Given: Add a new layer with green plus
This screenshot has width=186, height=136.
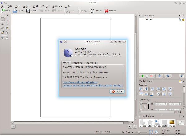Looking at the screenshot, I should coord(143,76).
